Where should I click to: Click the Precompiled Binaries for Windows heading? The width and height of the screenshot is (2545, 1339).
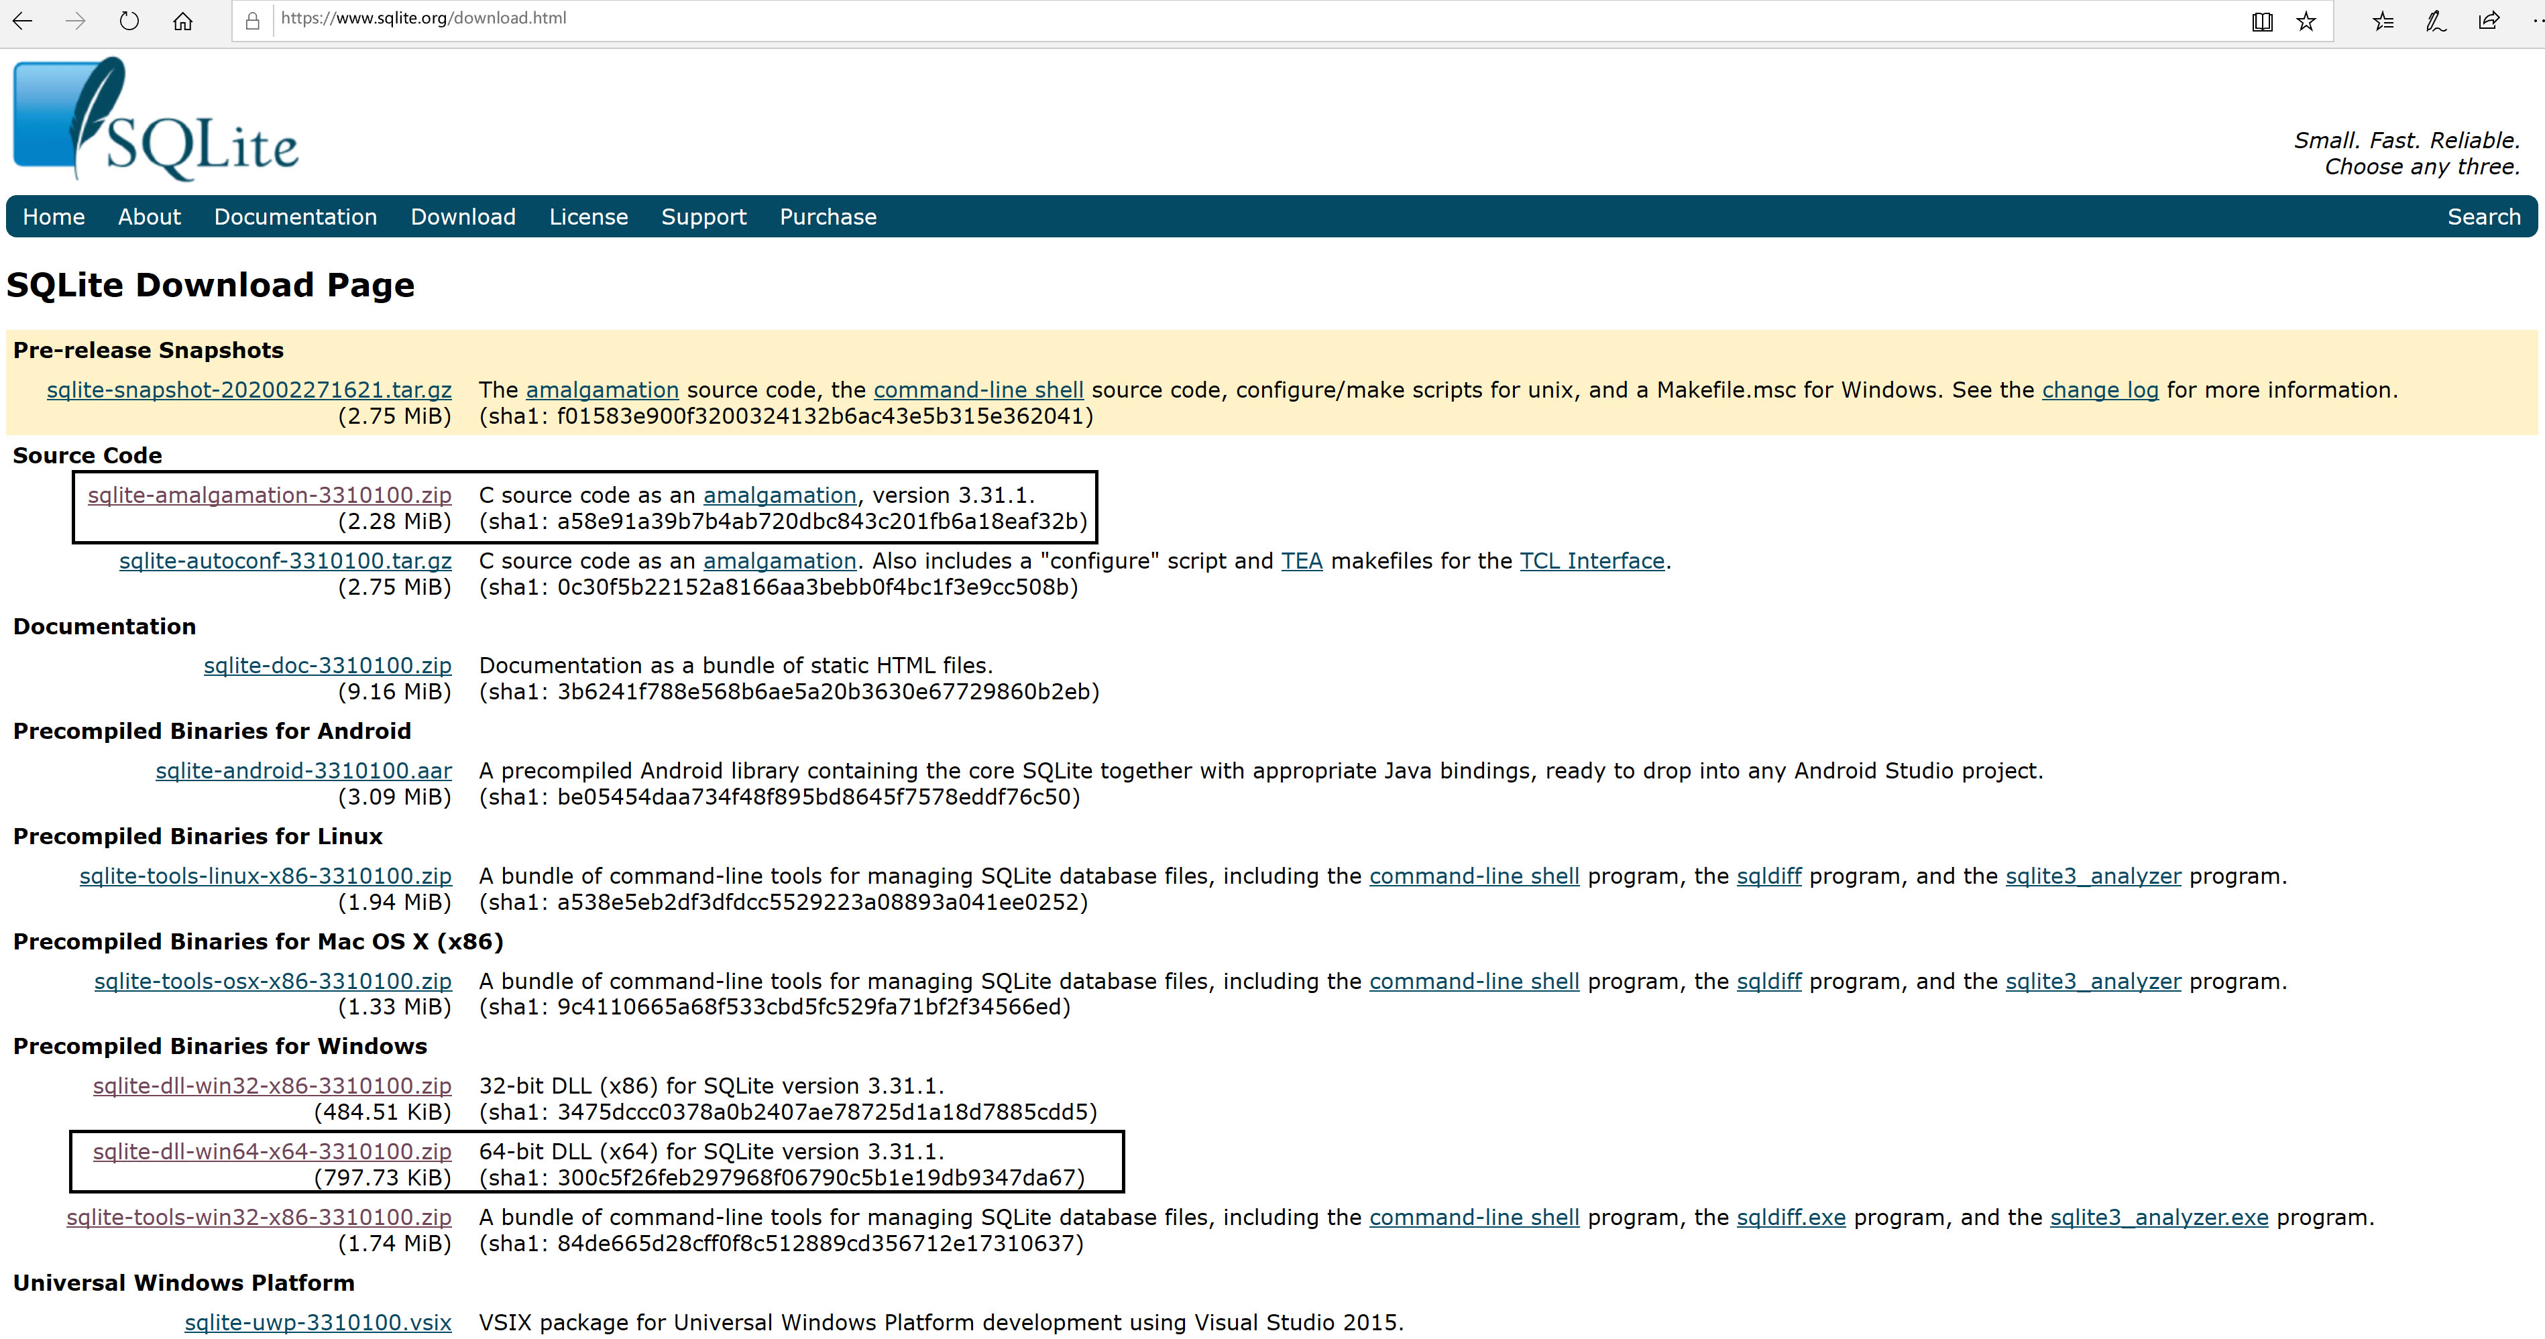[221, 1047]
